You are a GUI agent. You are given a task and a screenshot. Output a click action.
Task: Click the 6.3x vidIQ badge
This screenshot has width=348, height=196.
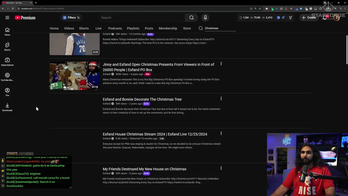(150, 34)
